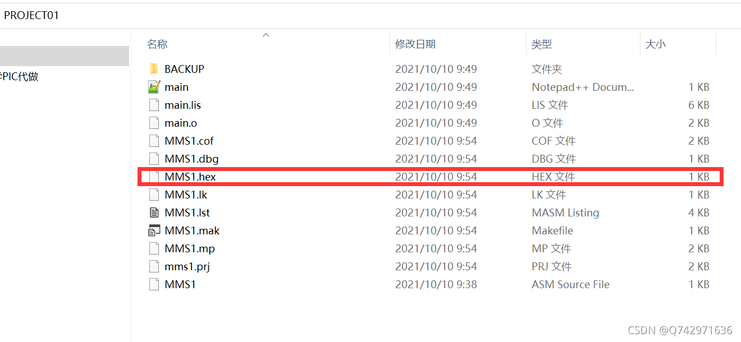Select the main.o file name
Screen dimensions: 741x342
(x=181, y=123)
